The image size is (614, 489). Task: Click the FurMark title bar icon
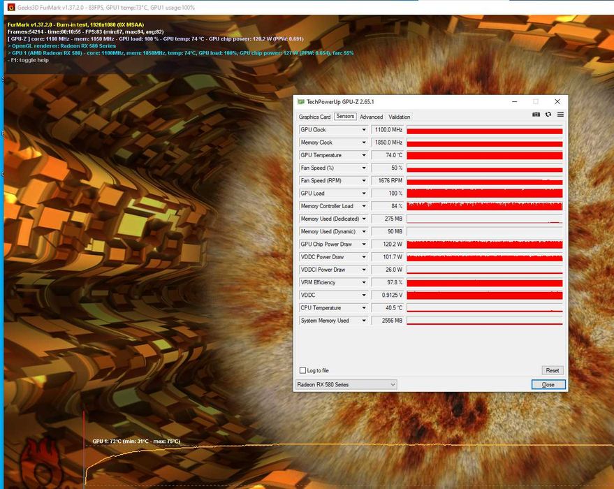pyautogui.click(x=11, y=8)
